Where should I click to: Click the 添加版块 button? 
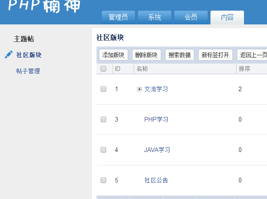(x=114, y=55)
